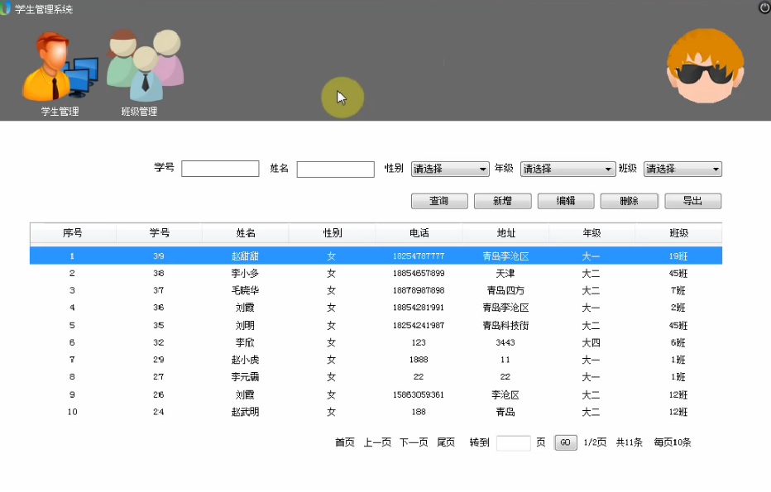
Task: Click the 导出 export button
Action: coord(692,201)
